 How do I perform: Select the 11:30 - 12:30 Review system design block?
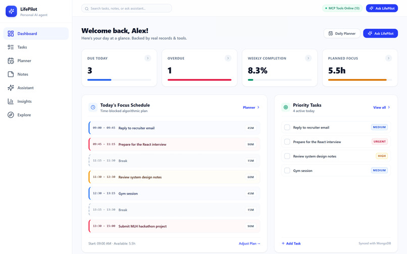click(174, 177)
